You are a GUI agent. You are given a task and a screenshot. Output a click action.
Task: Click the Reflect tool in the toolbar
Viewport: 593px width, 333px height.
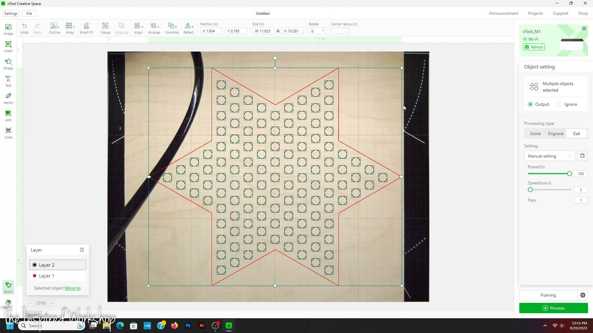pos(188,28)
